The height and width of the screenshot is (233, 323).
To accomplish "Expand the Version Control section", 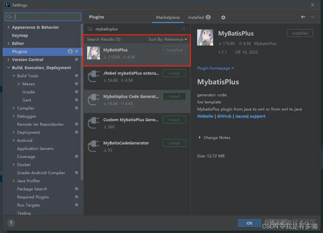I will pos(8,60).
